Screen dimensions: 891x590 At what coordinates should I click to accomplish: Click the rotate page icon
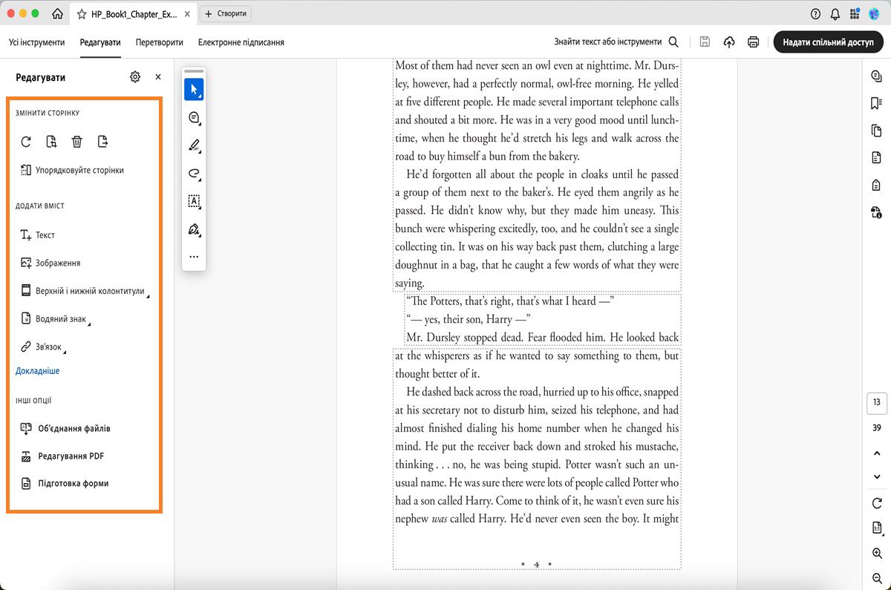pyautogui.click(x=26, y=142)
